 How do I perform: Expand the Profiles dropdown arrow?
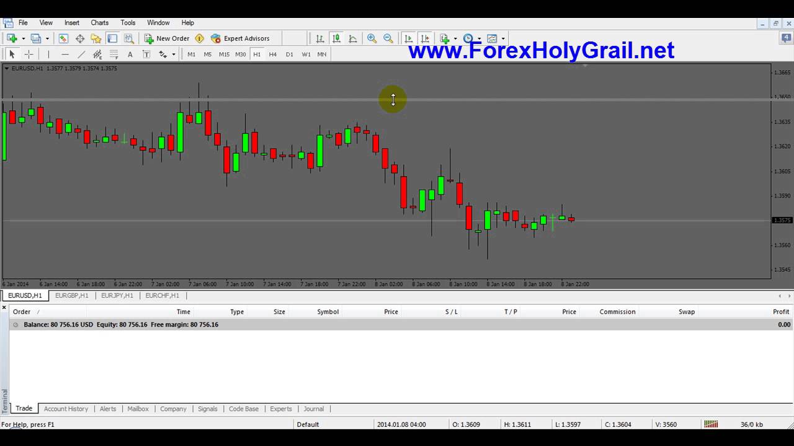pyautogui.click(x=47, y=38)
